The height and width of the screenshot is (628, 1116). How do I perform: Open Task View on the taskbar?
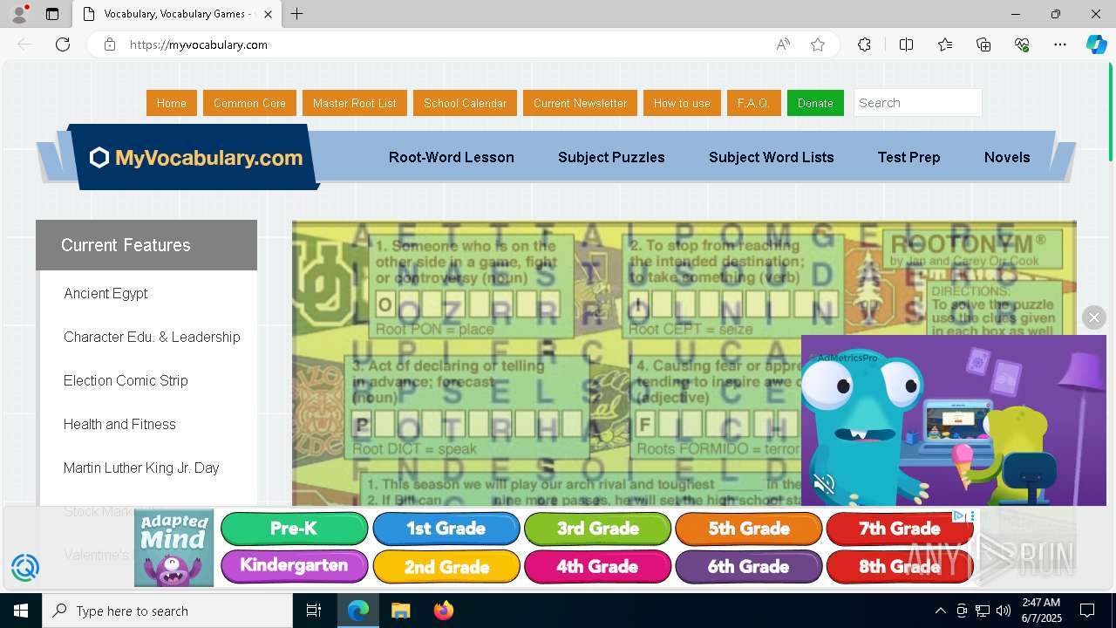pyautogui.click(x=314, y=611)
